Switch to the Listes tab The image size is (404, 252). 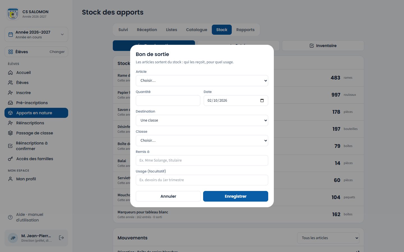tap(171, 30)
